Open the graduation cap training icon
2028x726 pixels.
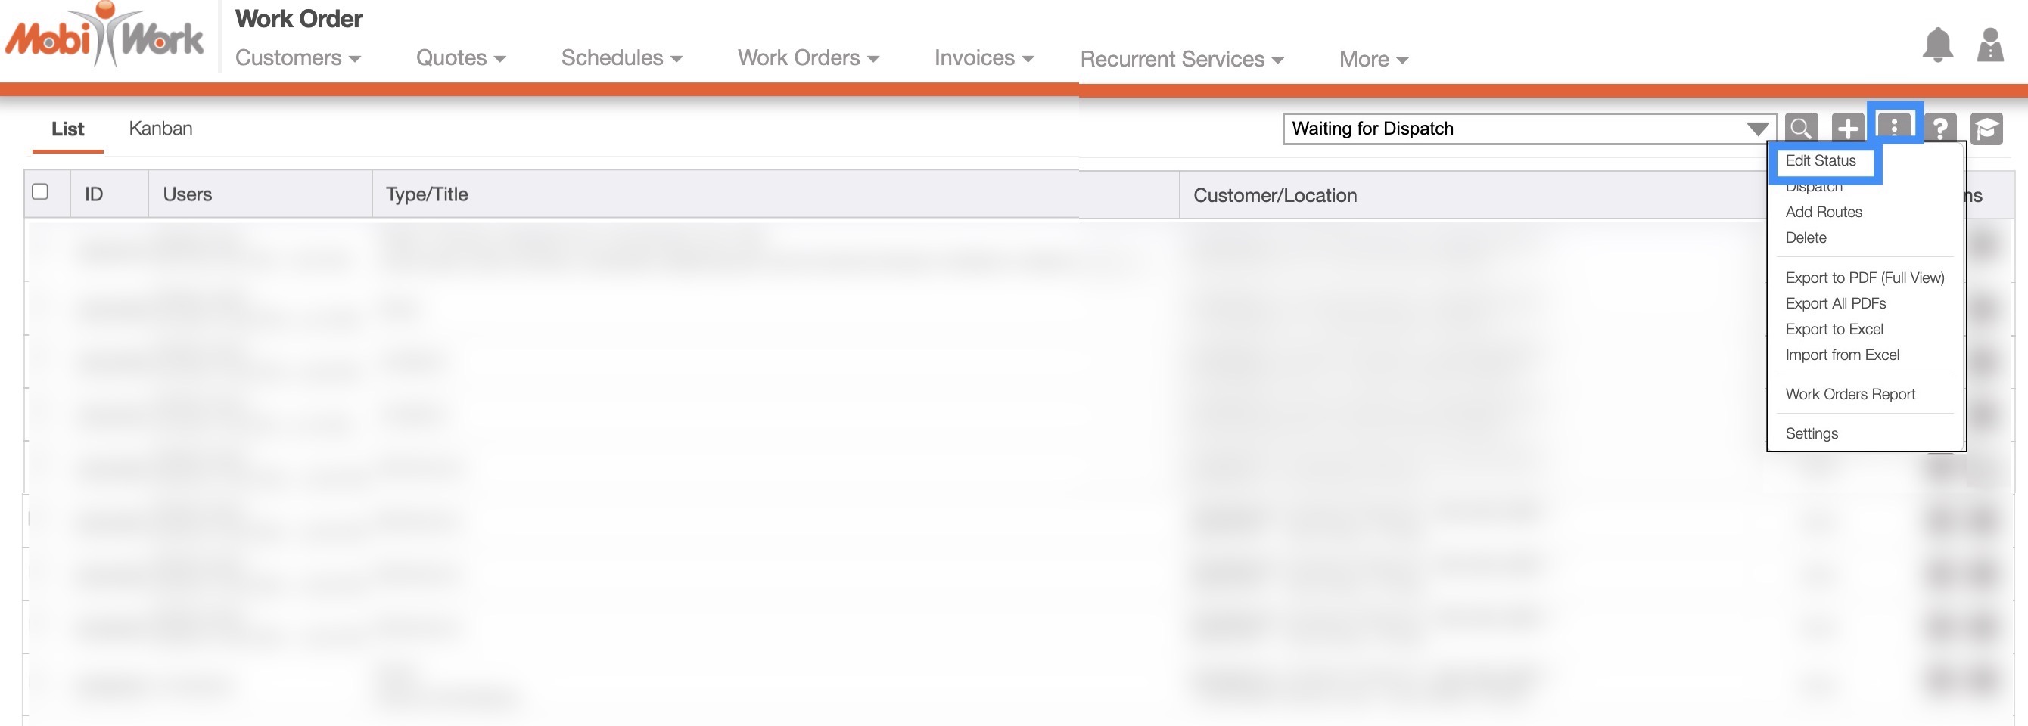1986,129
